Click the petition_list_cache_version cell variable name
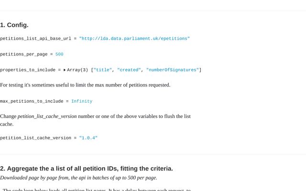The height and width of the screenshot is (191, 306). (36, 138)
